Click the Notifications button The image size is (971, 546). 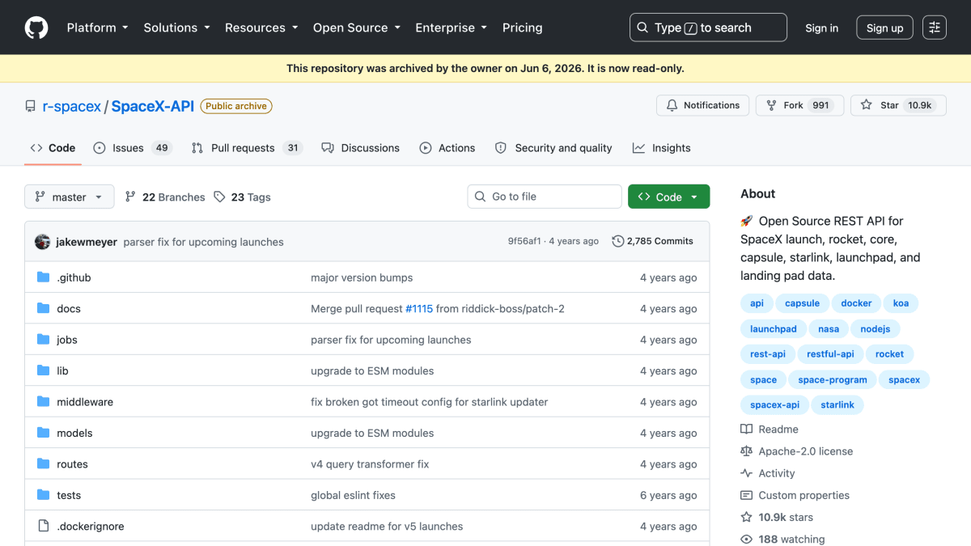pyautogui.click(x=703, y=105)
